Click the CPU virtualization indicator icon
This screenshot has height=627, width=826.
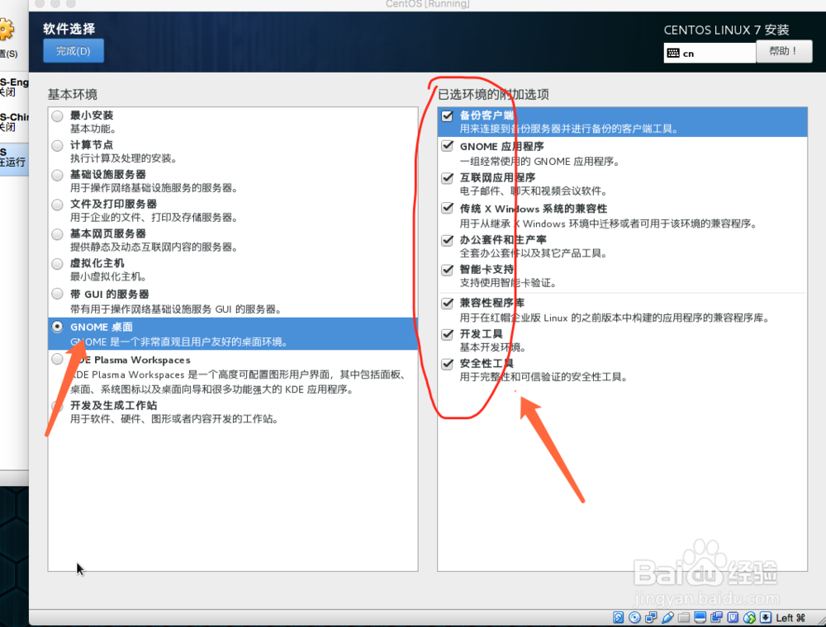pyautogui.click(x=733, y=617)
